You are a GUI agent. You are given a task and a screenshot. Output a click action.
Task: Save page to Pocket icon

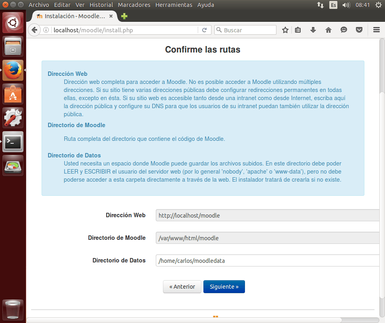click(359, 30)
